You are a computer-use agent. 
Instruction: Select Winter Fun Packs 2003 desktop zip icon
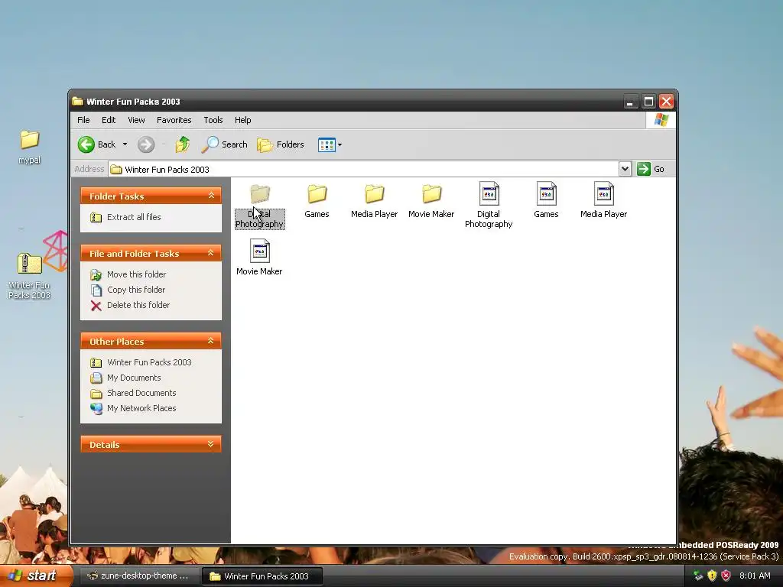[30, 263]
